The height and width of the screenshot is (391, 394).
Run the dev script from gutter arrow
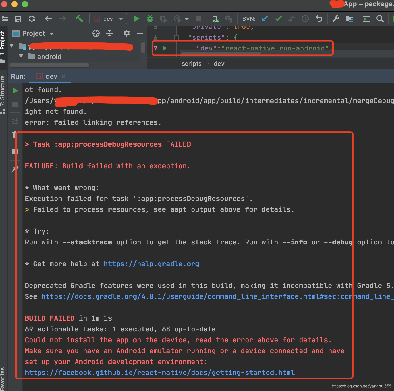[165, 48]
